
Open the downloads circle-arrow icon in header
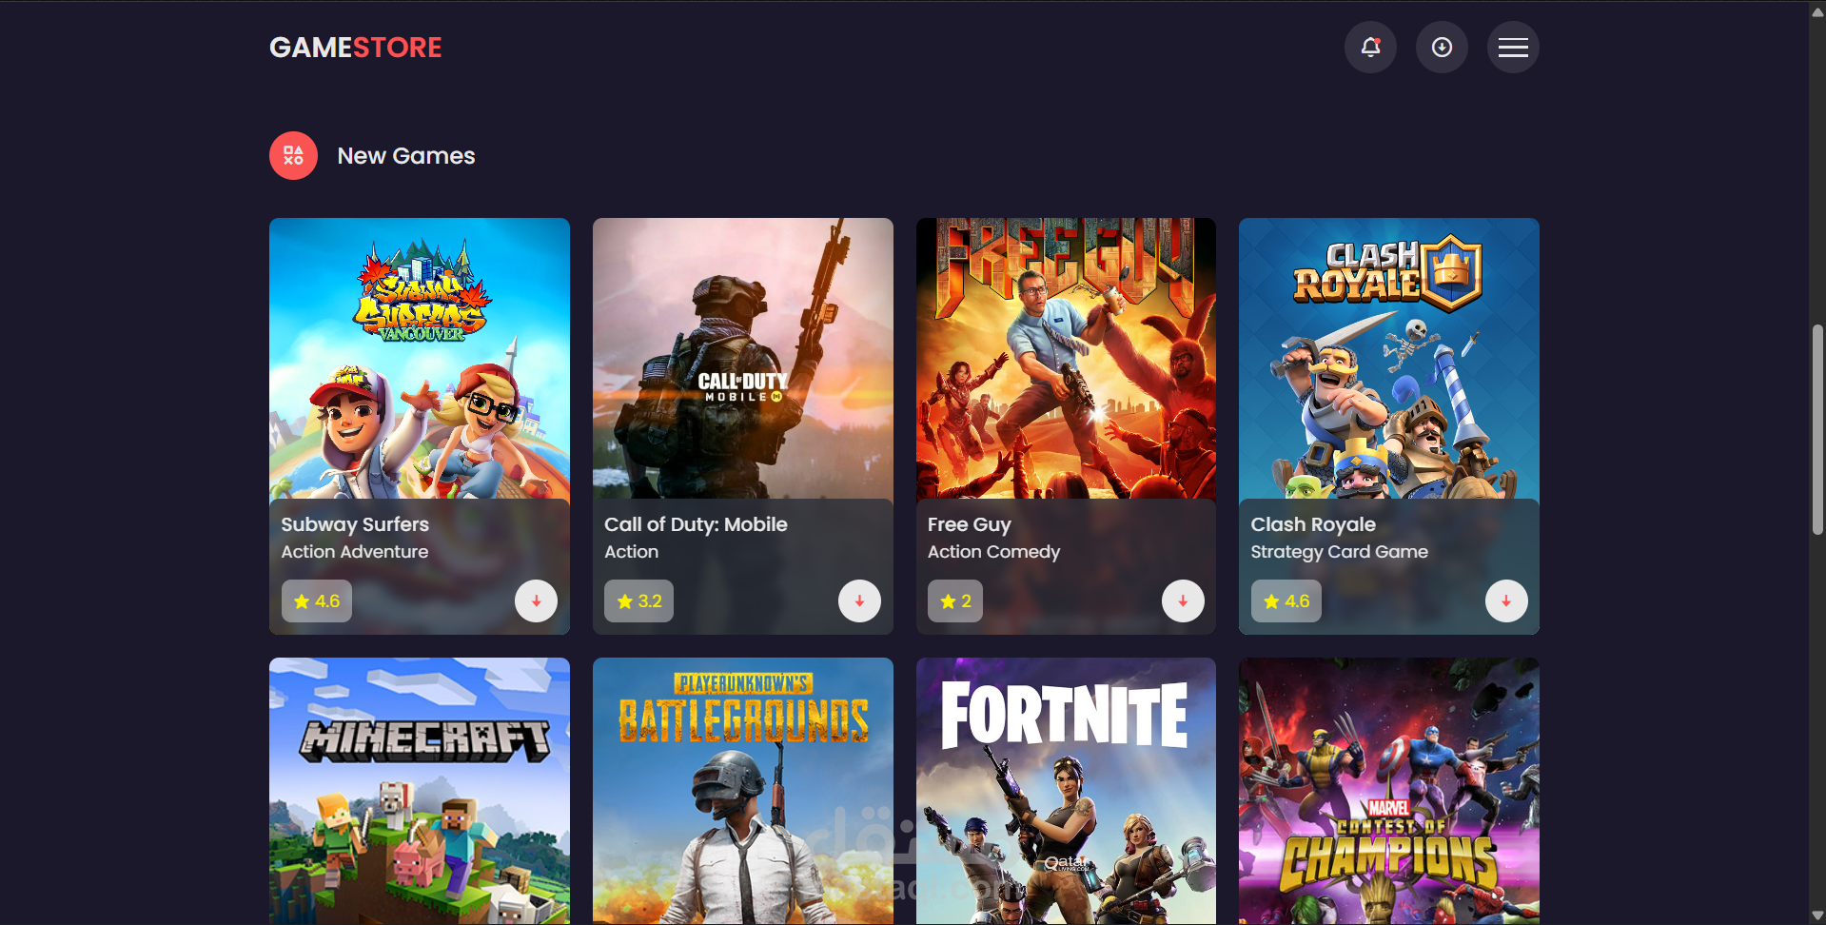pyautogui.click(x=1442, y=48)
